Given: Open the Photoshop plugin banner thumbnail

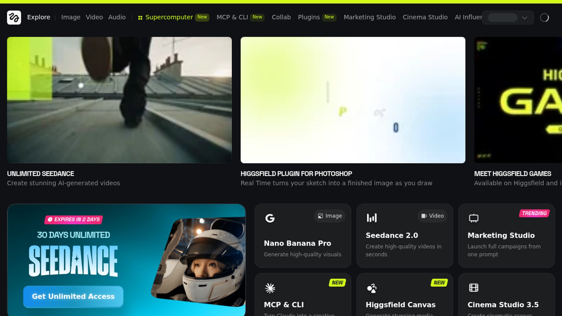Looking at the screenshot, I should [353, 100].
